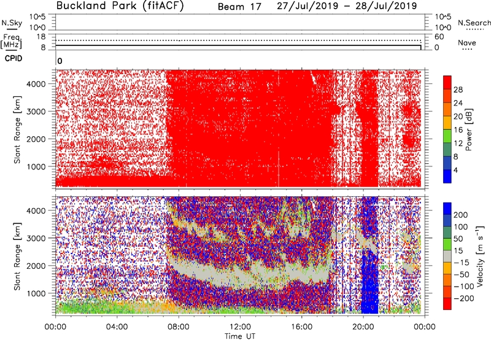Pick the orange 20–24 dB Power colorbar segment
Image resolution: width=491 pixels, height=340 pixels.
pos(447,109)
